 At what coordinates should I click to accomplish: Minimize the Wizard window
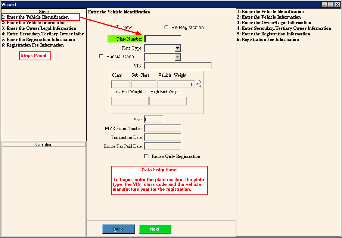(x=324, y=4)
